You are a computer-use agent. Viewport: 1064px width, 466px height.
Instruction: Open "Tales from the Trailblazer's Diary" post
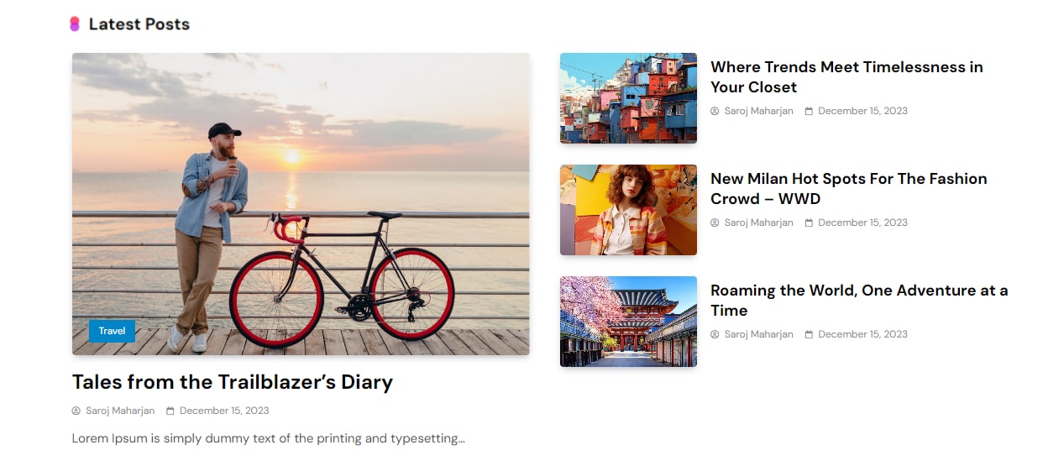[233, 382]
